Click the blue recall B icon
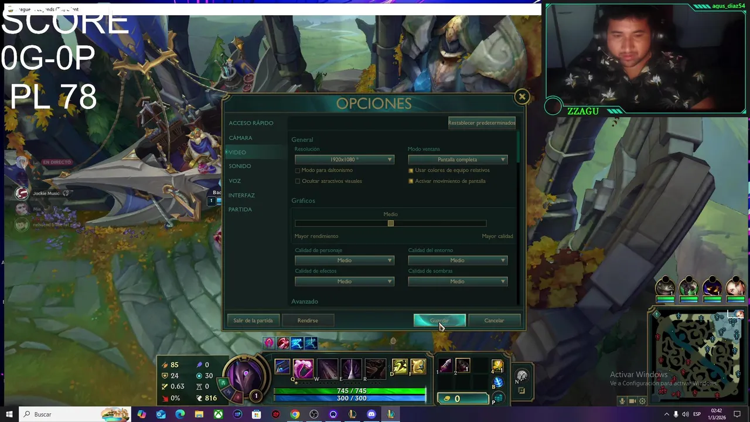Screen dimensions: 750x422 (x=497, y=383)
